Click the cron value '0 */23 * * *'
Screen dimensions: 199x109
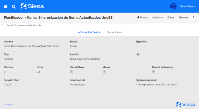coord(10,85)
